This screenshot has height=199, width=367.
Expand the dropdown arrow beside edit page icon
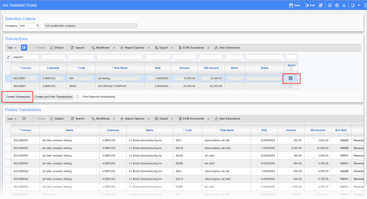coord(359,5)
